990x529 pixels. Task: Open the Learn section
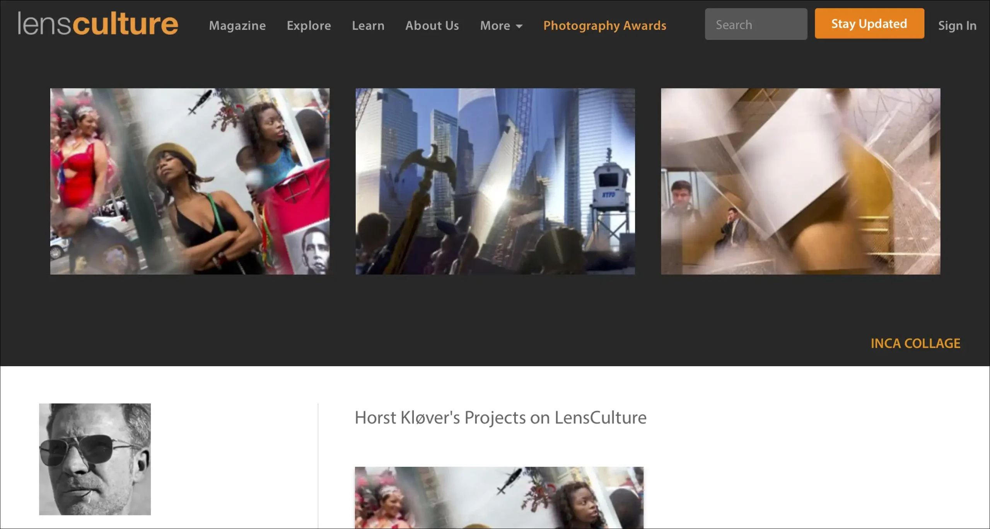click(x=368, y=26)
